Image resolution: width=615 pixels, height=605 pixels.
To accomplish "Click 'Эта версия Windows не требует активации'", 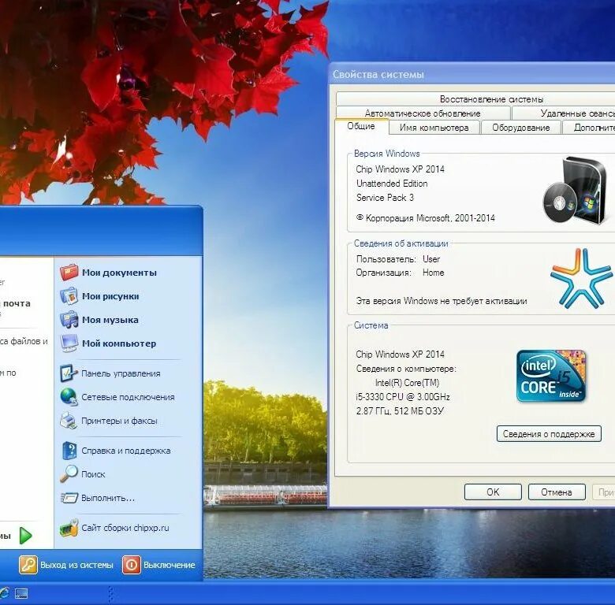I will pos(442,301).
